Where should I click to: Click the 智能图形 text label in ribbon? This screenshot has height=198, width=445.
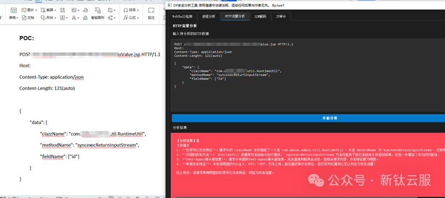pyautogui.click(x=98, y=18)
